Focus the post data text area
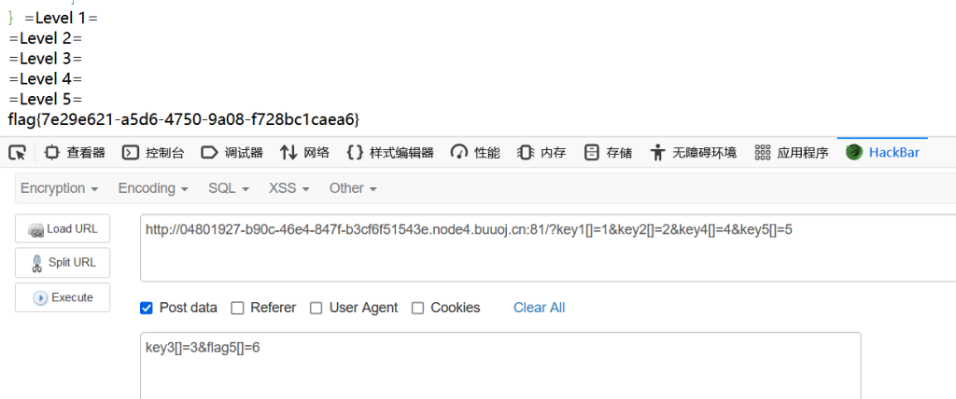Screen dimensions: 956x399 coord(500,365)
